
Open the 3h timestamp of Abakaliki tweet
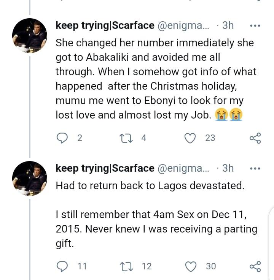pyautogui.click(x=228, y=25)
